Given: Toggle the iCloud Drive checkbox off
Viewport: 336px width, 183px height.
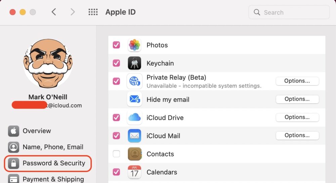Looking at the screenshot, I should (x=116, y=117).
